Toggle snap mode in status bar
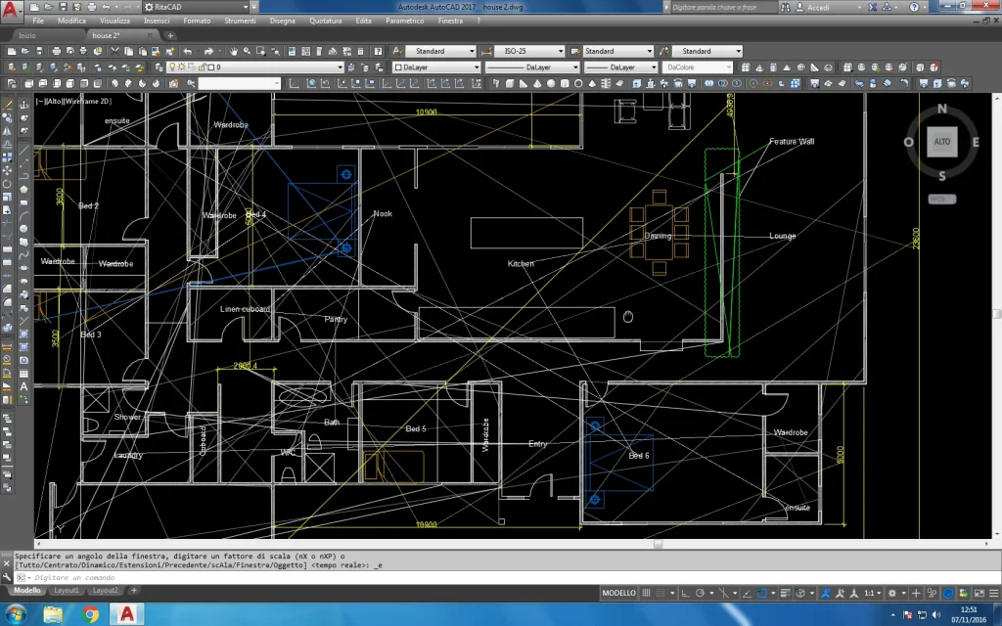1002x626 pixels. pyautogui.click(x=660, y=593)
